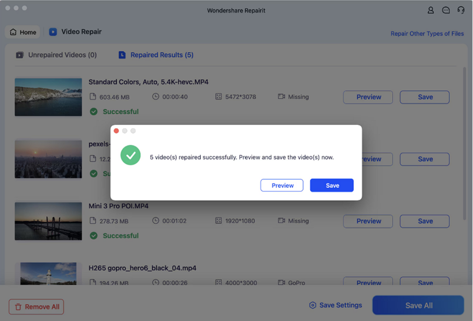Click the Video Repair blue play icon
Screen dimensions: 473x321
(x=53, y=32)
